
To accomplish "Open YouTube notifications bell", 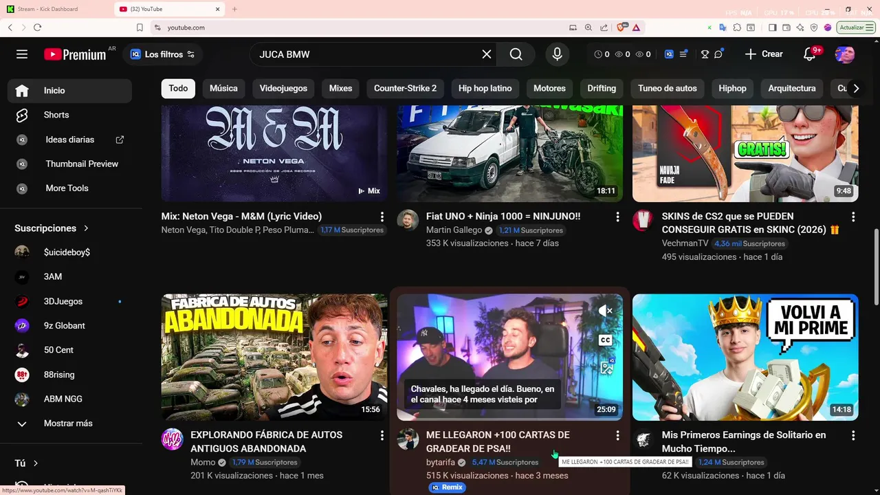I will coord(810,54).
